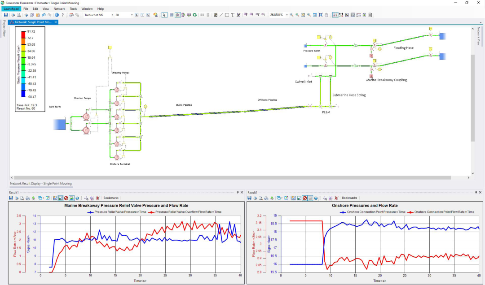Switch to Network: Single Point Mooring tab
This screenshot has height=285, width=485.
[x=33, y=22]
